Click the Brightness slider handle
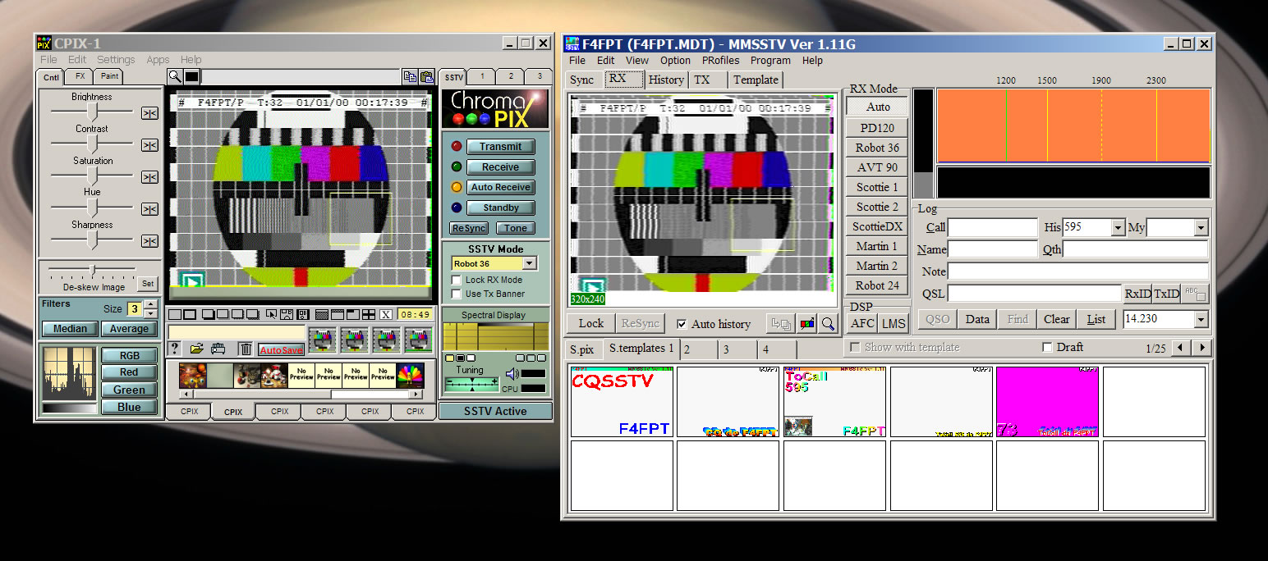This screenshot has width=1268, height=561. click(94, 111)
